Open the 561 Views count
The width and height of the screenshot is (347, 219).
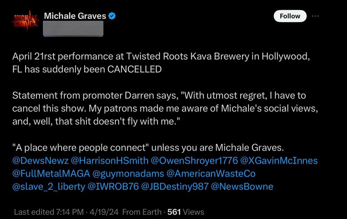[186, 212]
